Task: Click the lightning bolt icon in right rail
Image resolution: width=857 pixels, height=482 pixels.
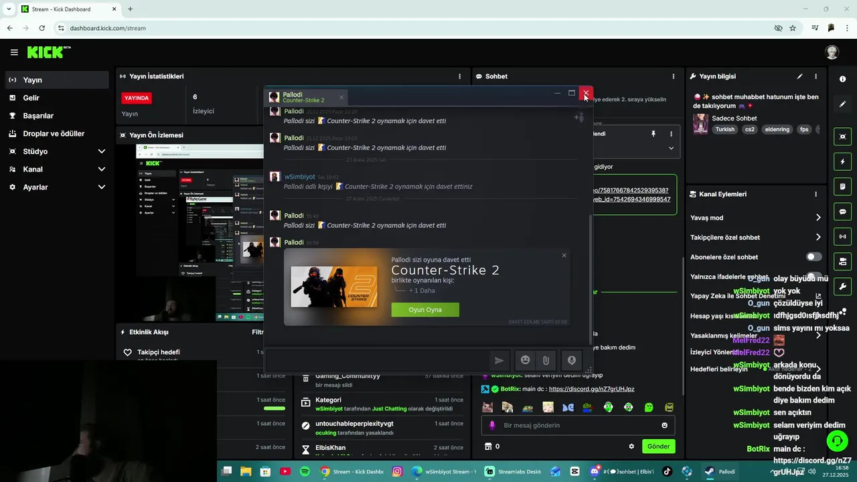Action: [842, 161]
